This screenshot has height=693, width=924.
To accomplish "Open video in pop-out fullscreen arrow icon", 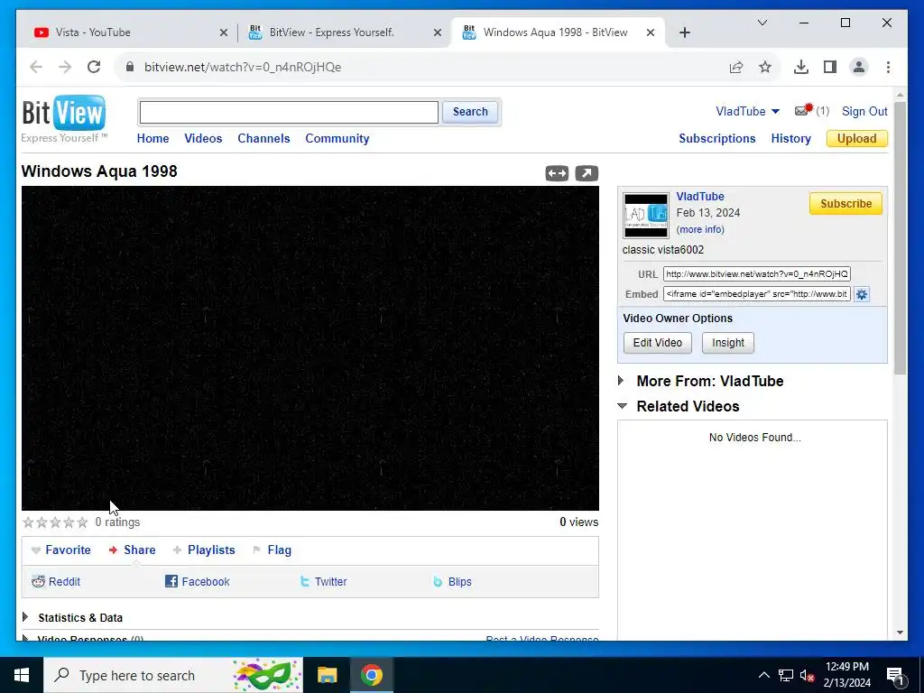I will pyautogui.click(x=587, y=173).
